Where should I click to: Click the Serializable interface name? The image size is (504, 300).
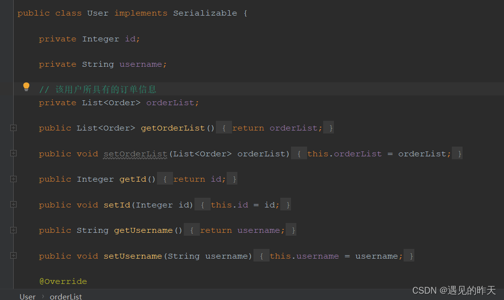[x=205, y=13]
